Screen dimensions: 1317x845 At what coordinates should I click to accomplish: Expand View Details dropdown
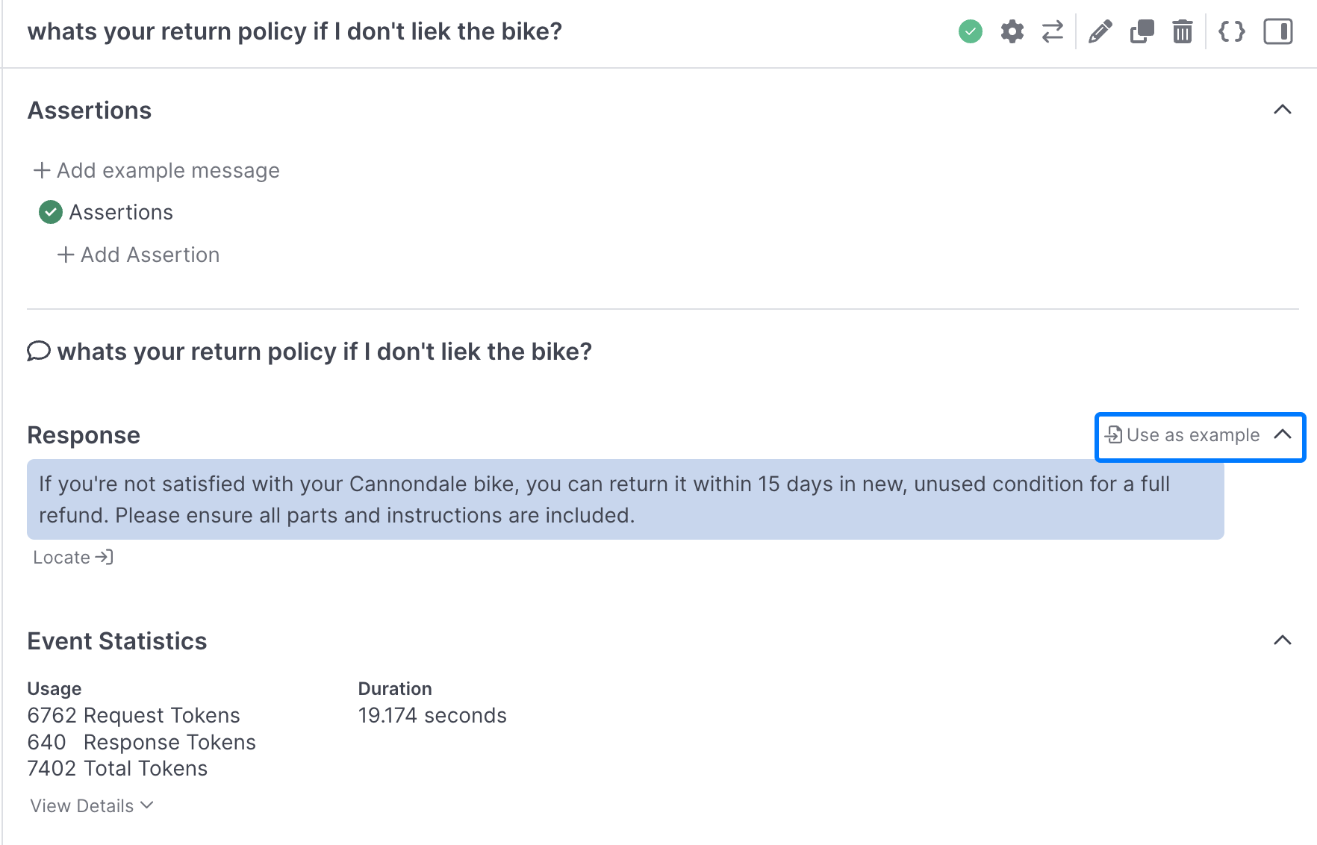[x=91, y=805]
